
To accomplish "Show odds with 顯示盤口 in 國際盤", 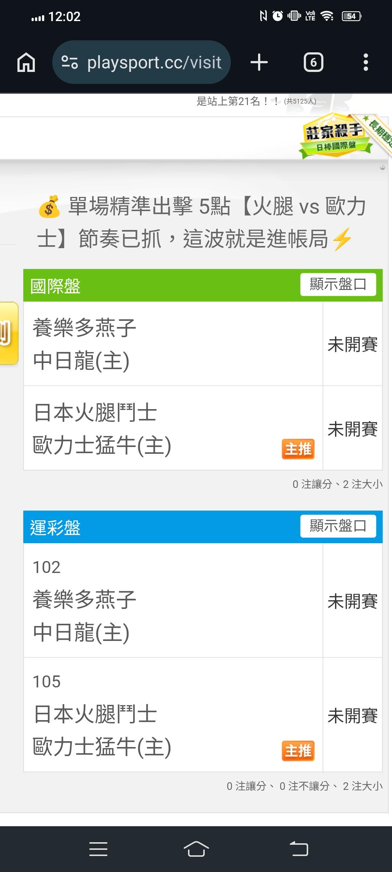I will pos(338,284).
